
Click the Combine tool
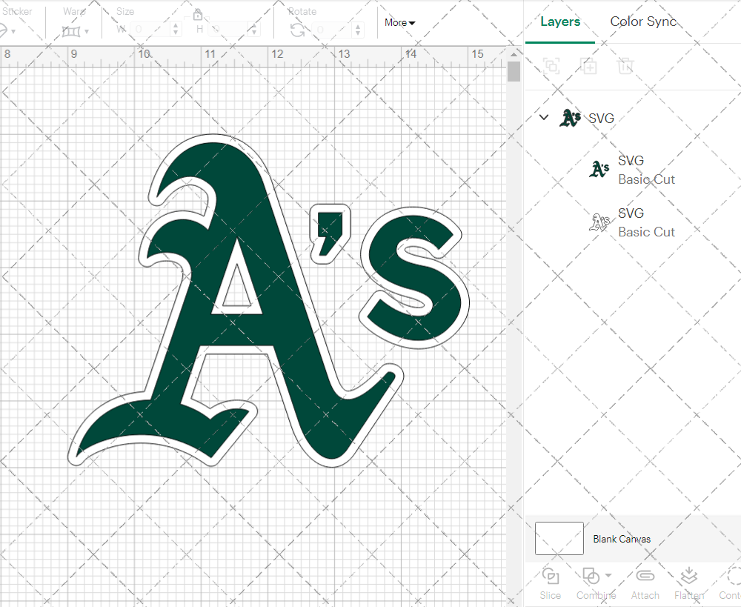pyautogui.click(x=596, y=584)
